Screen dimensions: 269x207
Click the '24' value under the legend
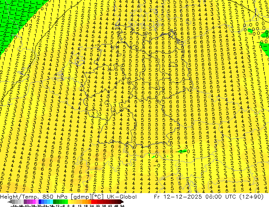92,206
